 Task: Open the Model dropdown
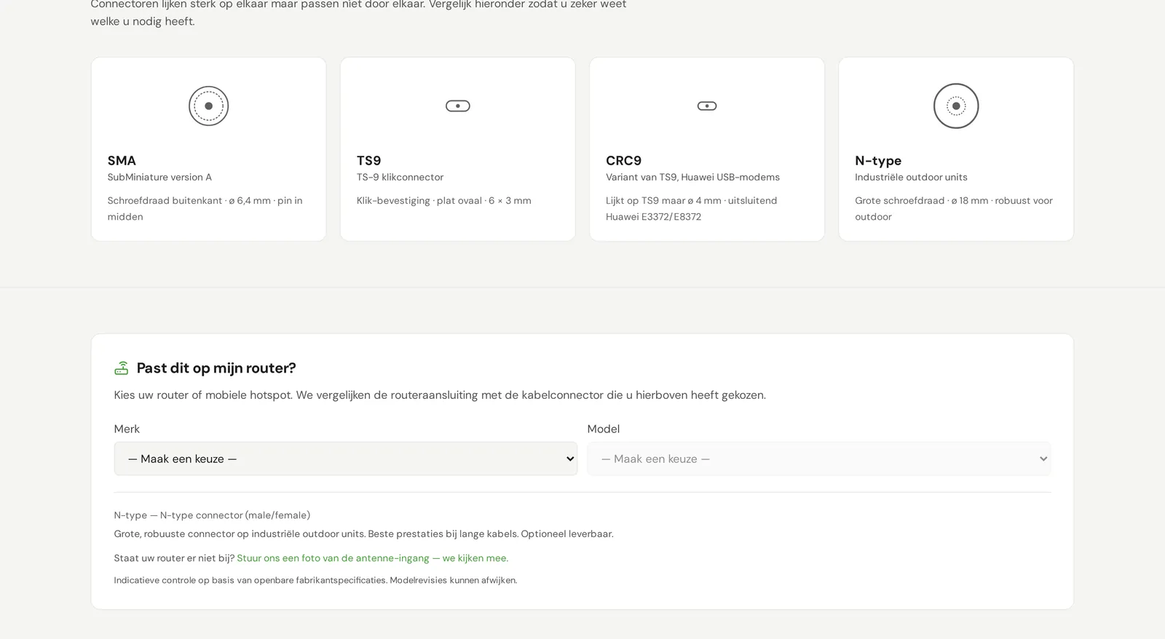tap(819, 459)
